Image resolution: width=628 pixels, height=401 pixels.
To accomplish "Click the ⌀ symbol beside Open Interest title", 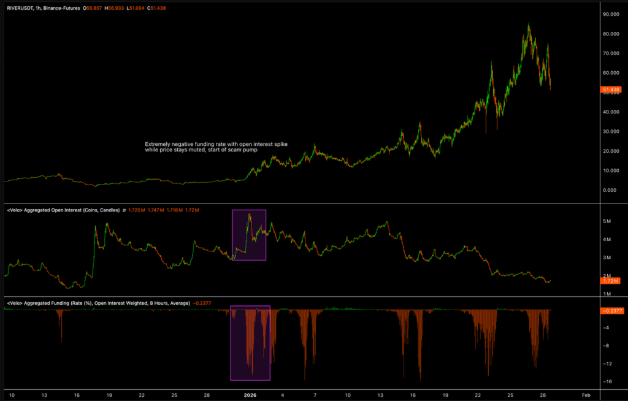I will pos(124,210).
